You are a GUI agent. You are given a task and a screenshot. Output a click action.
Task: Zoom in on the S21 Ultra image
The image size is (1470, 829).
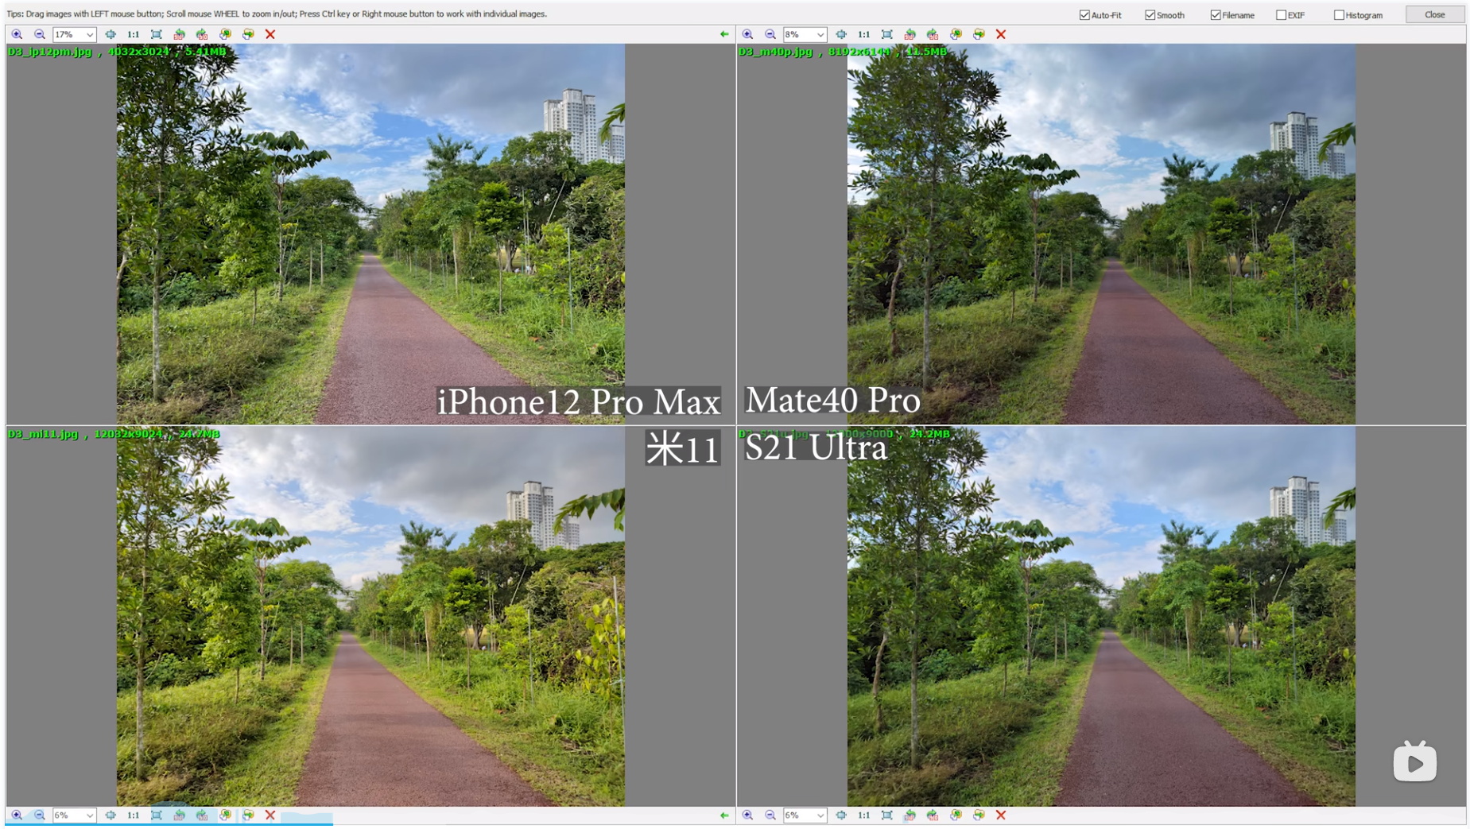747,815
